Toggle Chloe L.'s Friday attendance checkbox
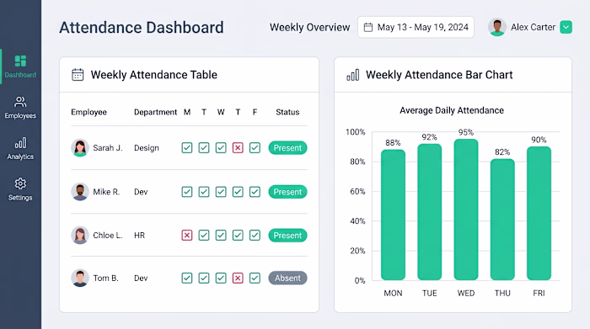The height and width of the screenshot is (329, 590). tap(255, 235)
